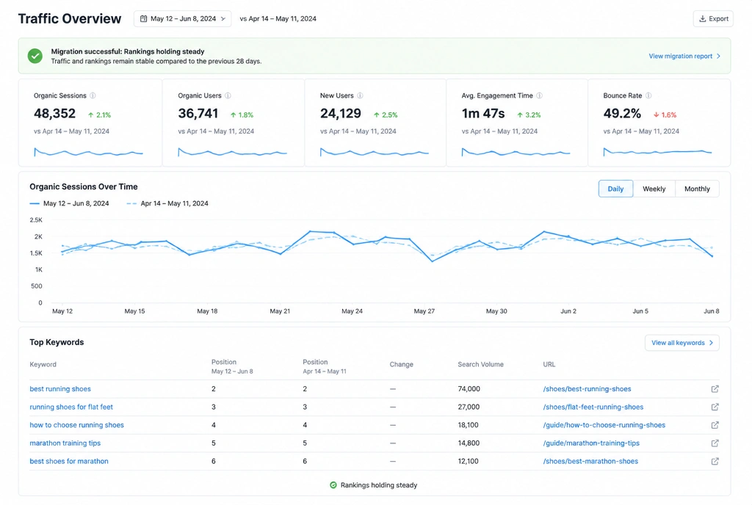Screen dimensions: 752x505
Task: Click Organic Sessions sparkline chart
Action: 89,153
